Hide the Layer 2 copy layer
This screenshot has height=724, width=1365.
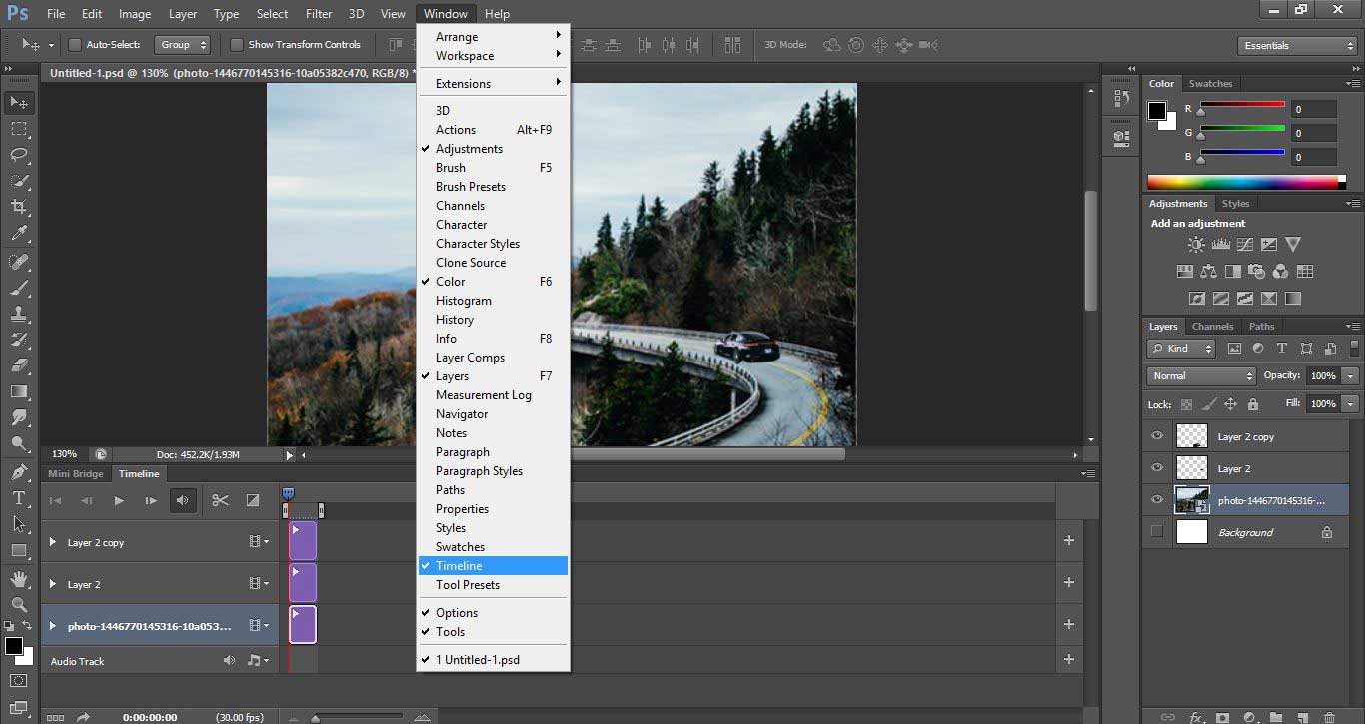pyautogui.click(x=1157, y=436)
